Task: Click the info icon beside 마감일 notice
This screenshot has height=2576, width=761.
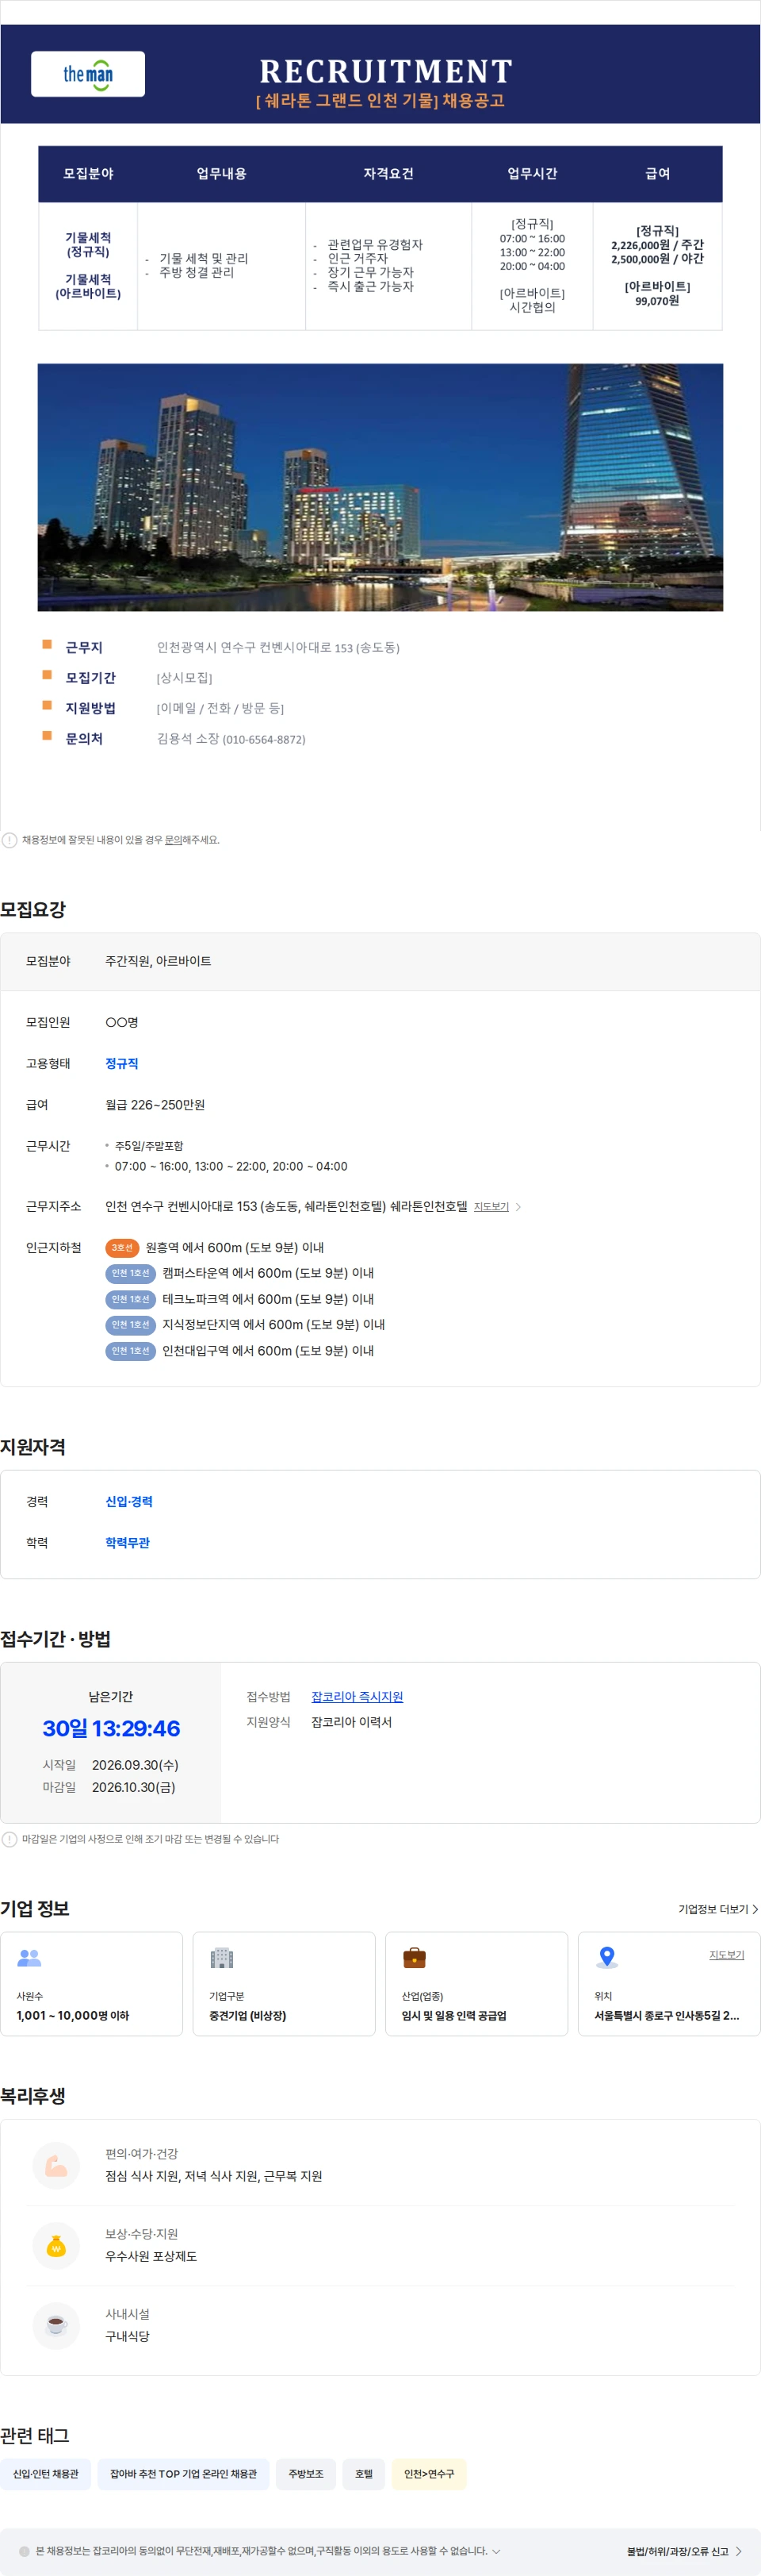Action: pyautogui.click(x=10, y=1839)
